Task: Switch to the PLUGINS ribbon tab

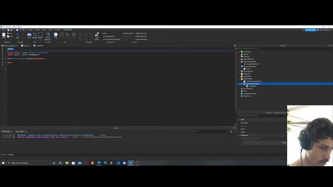Action: pyautogui.click(x=58, y=30)
